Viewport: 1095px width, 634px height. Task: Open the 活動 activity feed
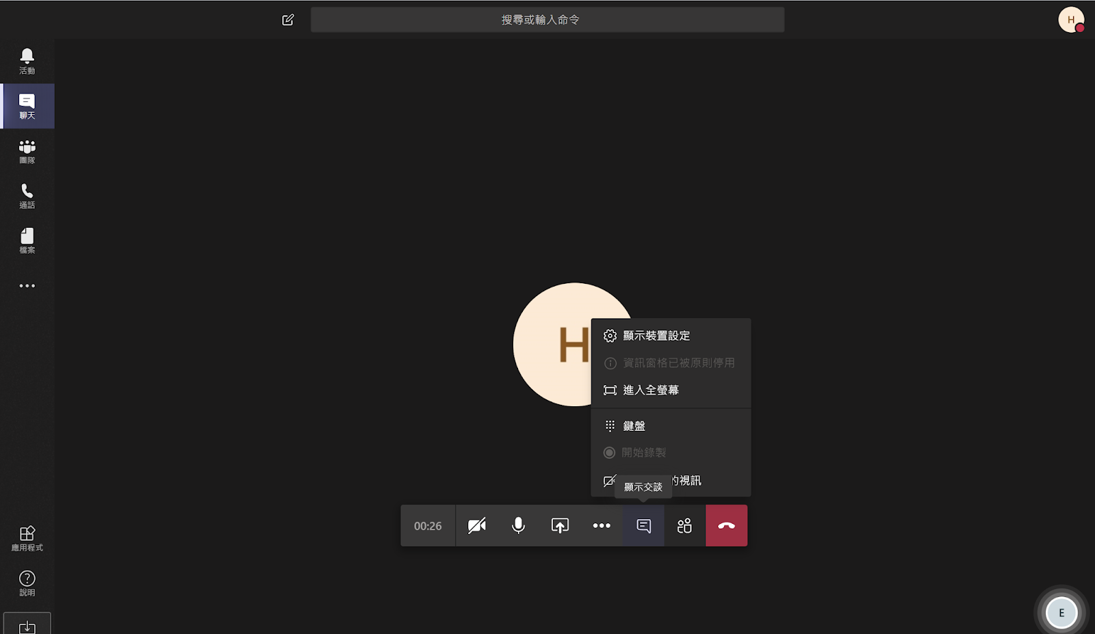(27, 62)
